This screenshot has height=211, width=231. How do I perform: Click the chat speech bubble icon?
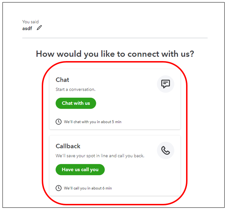point(166,84)
